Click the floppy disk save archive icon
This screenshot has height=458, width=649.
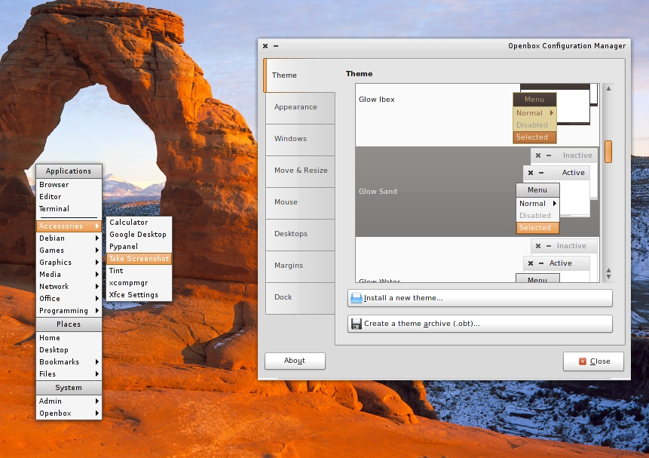click(x=356, y=324)
